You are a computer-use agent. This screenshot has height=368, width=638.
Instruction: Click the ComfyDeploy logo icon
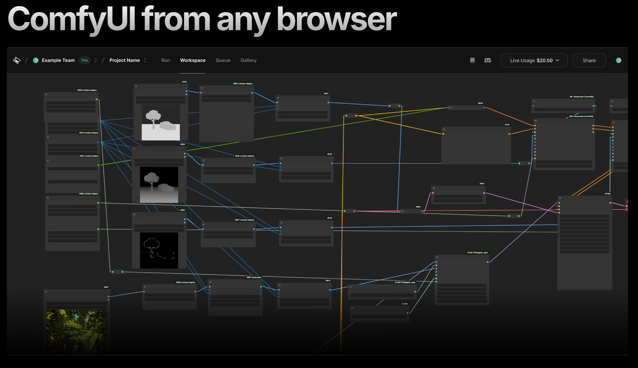[x=17, y=60]
